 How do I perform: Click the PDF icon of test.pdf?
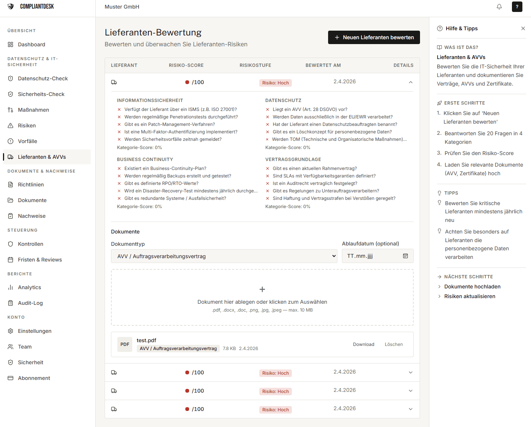pos(125,344)
